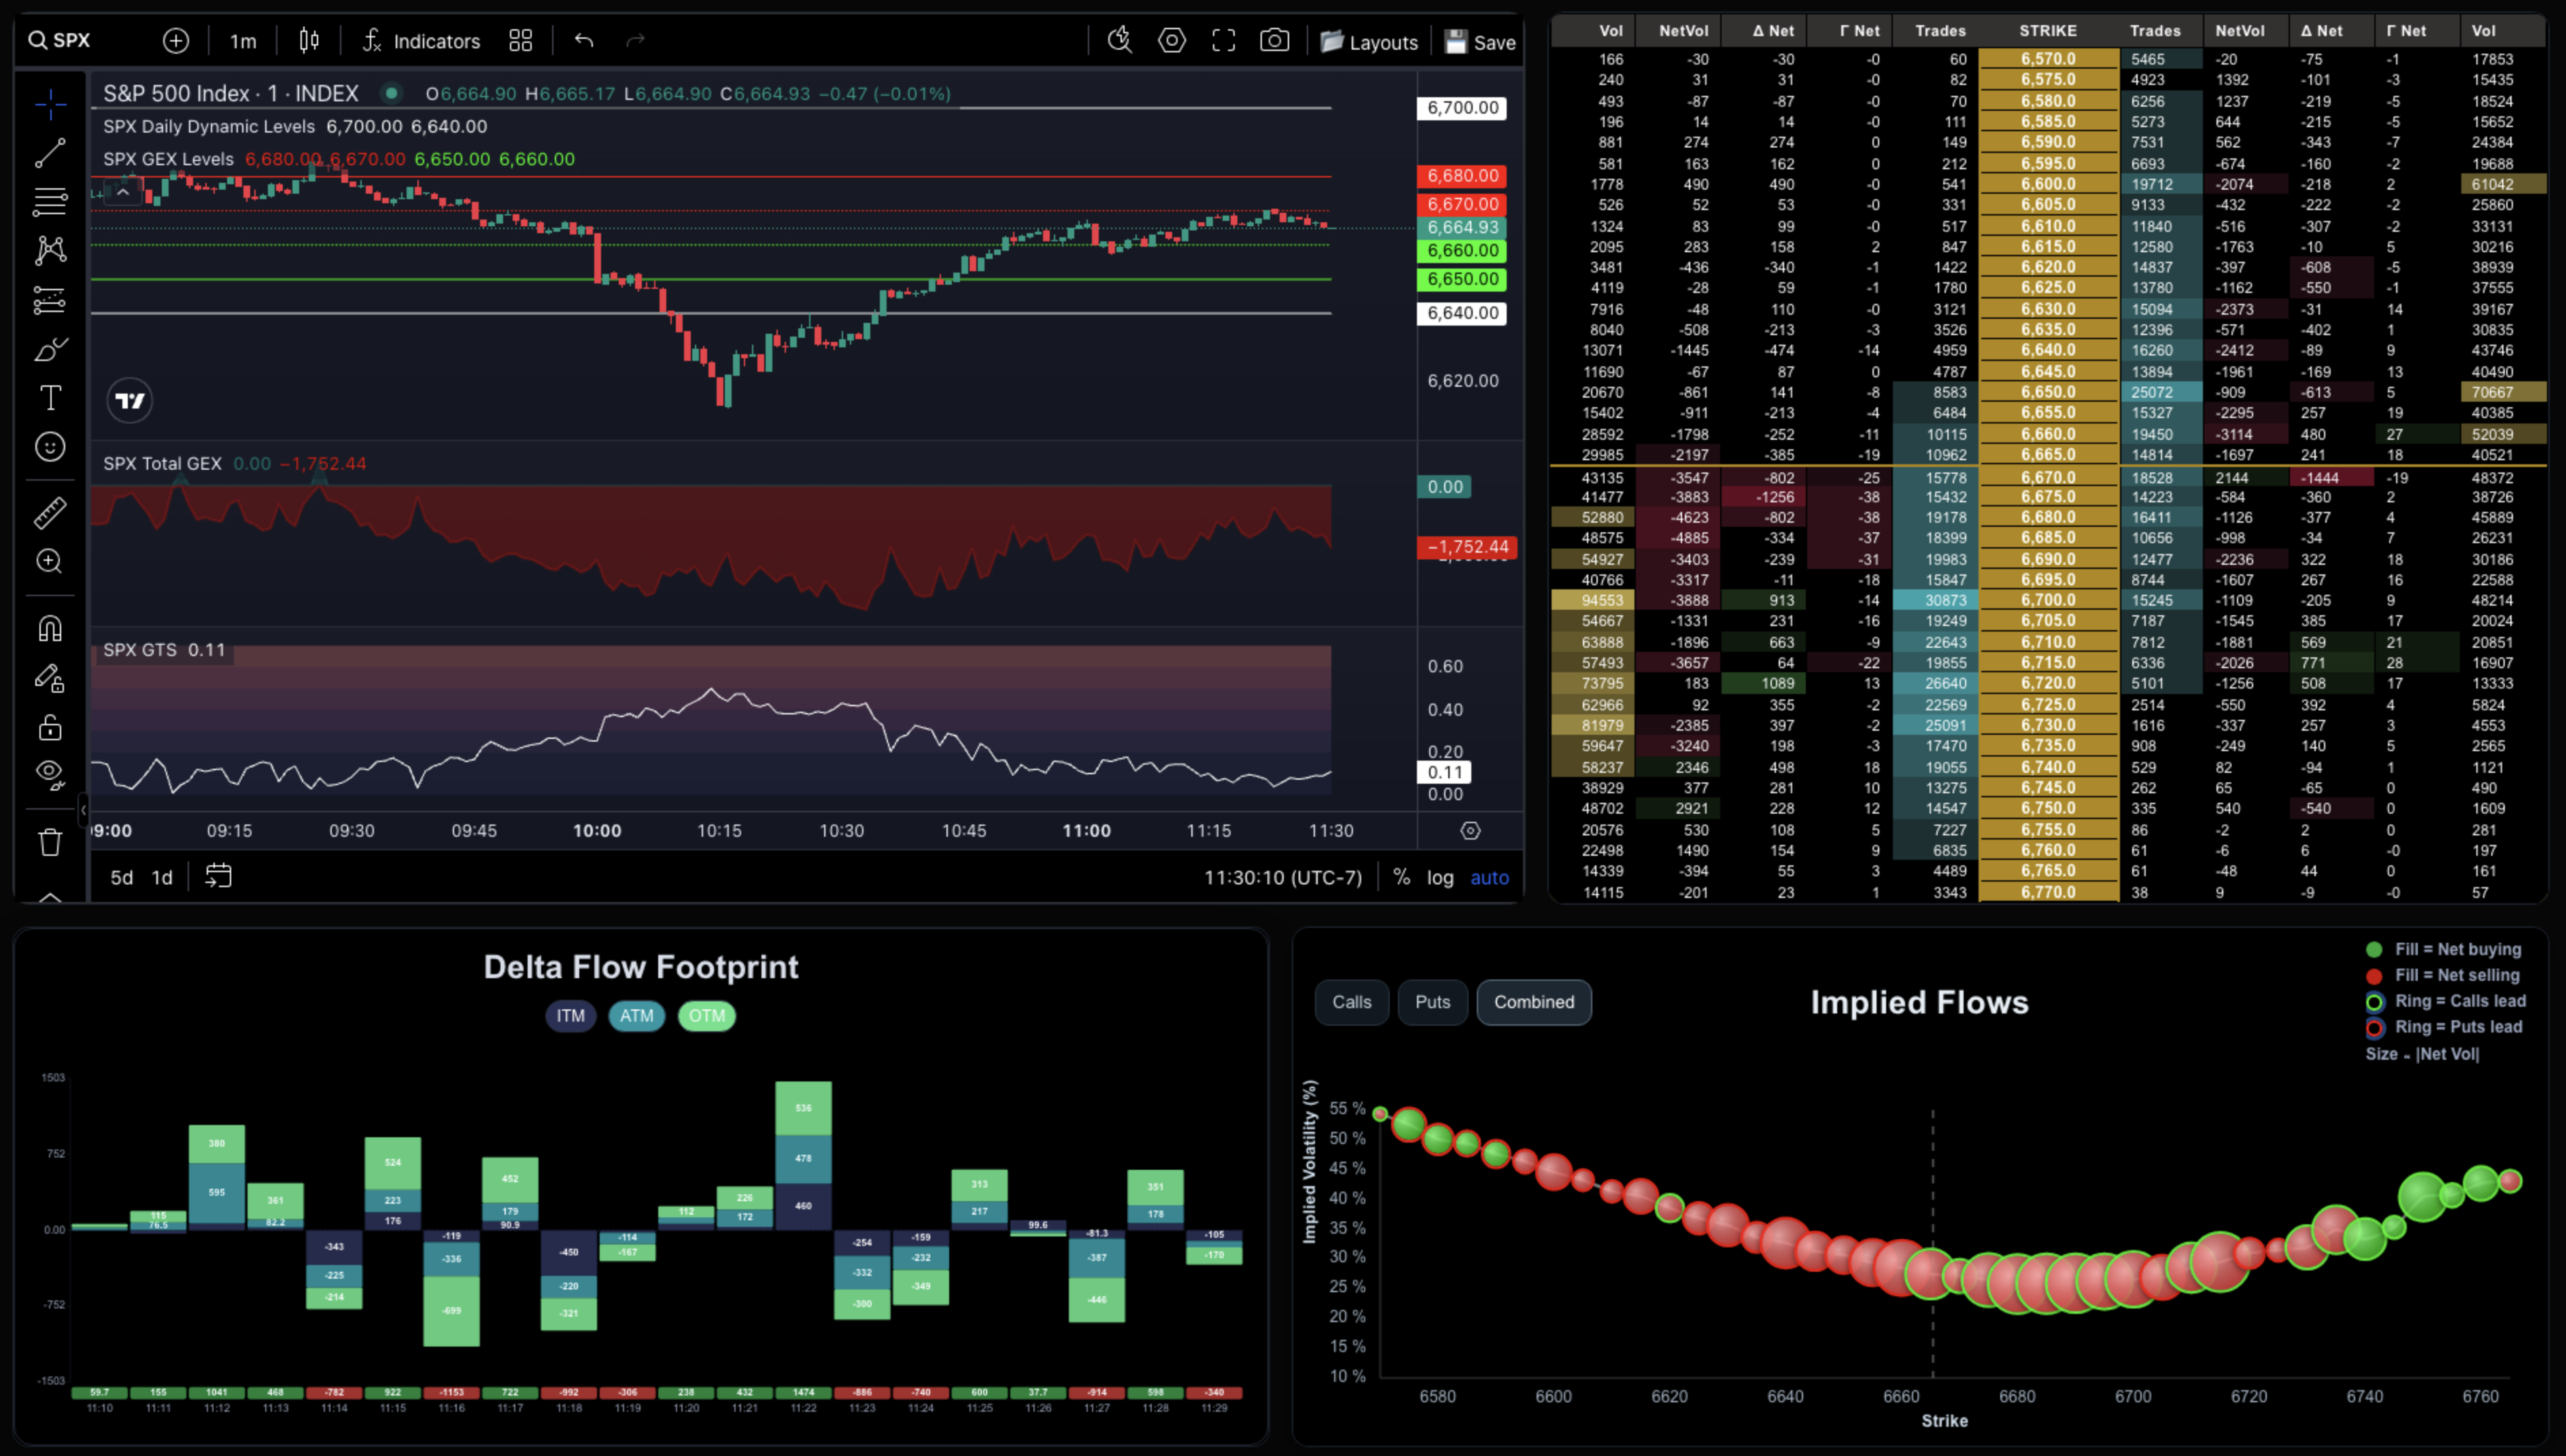2566x1456 pixels.
Task: Toggle hide all drawings eye icon
Action: (x=50, y=772)
